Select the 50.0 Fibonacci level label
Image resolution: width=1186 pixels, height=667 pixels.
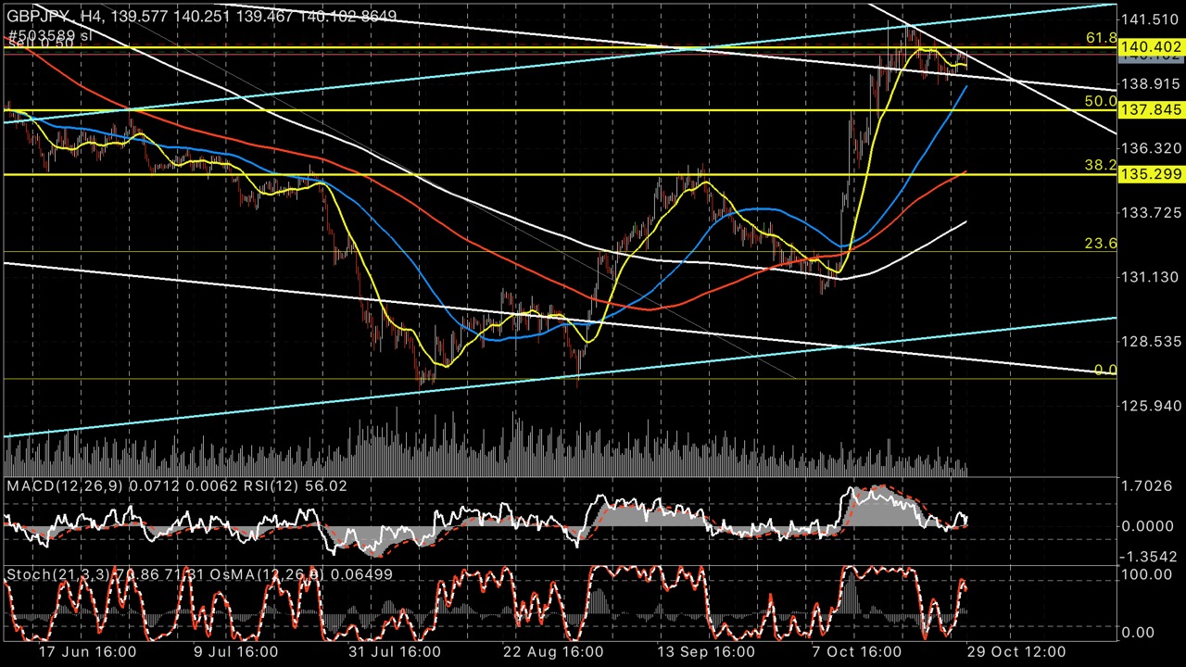click(1101, 101)
